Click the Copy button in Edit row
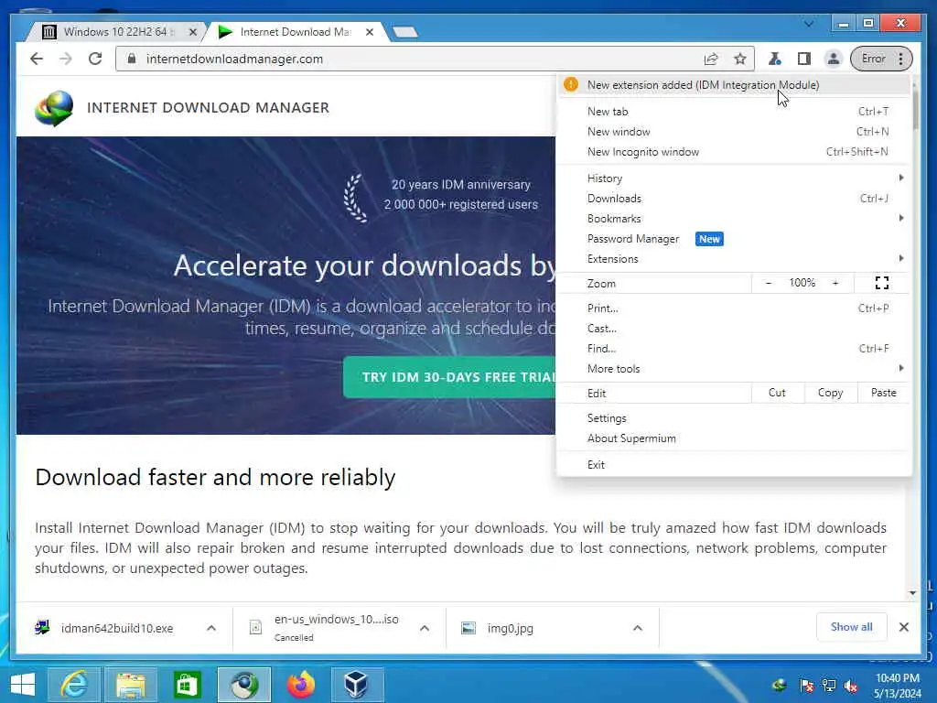This screenshot has height=703, width=937. [x=830, y=393]
